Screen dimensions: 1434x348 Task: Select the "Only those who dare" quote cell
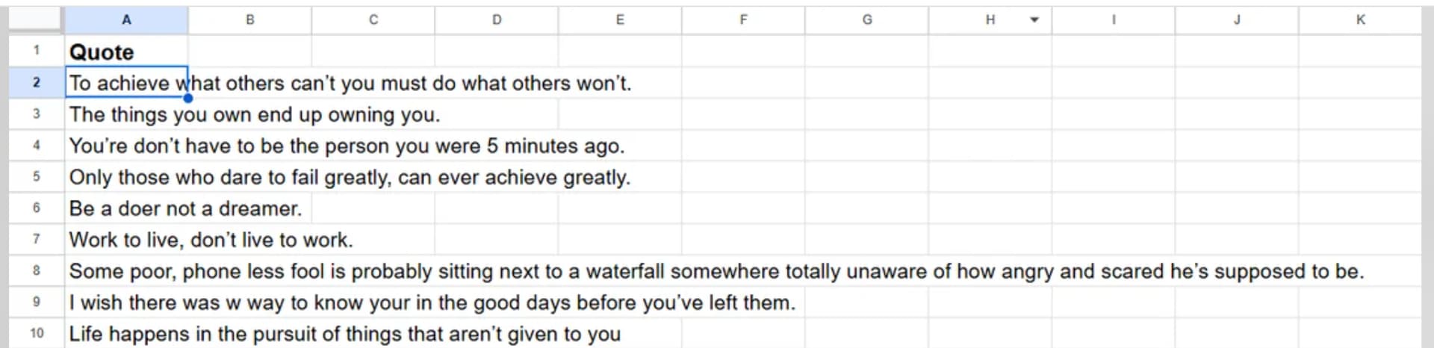pos(125,177)
